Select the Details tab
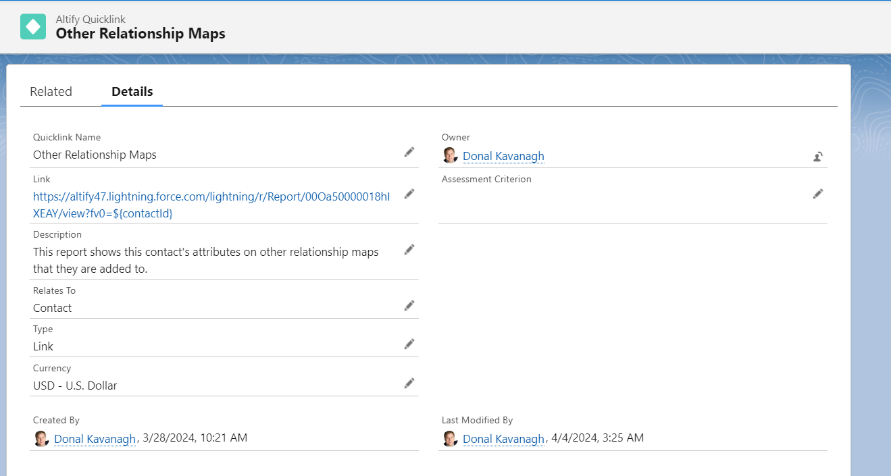The height and width of the screenshot is (476, 891). [x=132, y=92]
